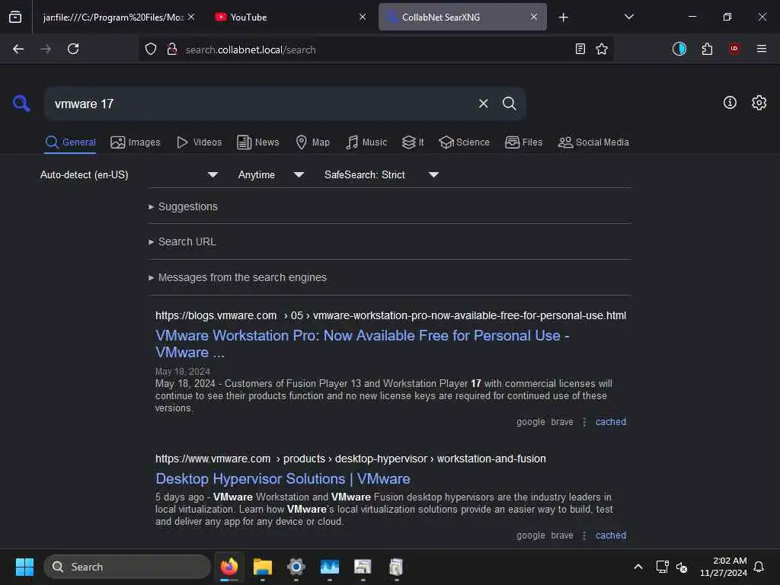Open File Explorer from the taskbar

[x=263, y=567]
